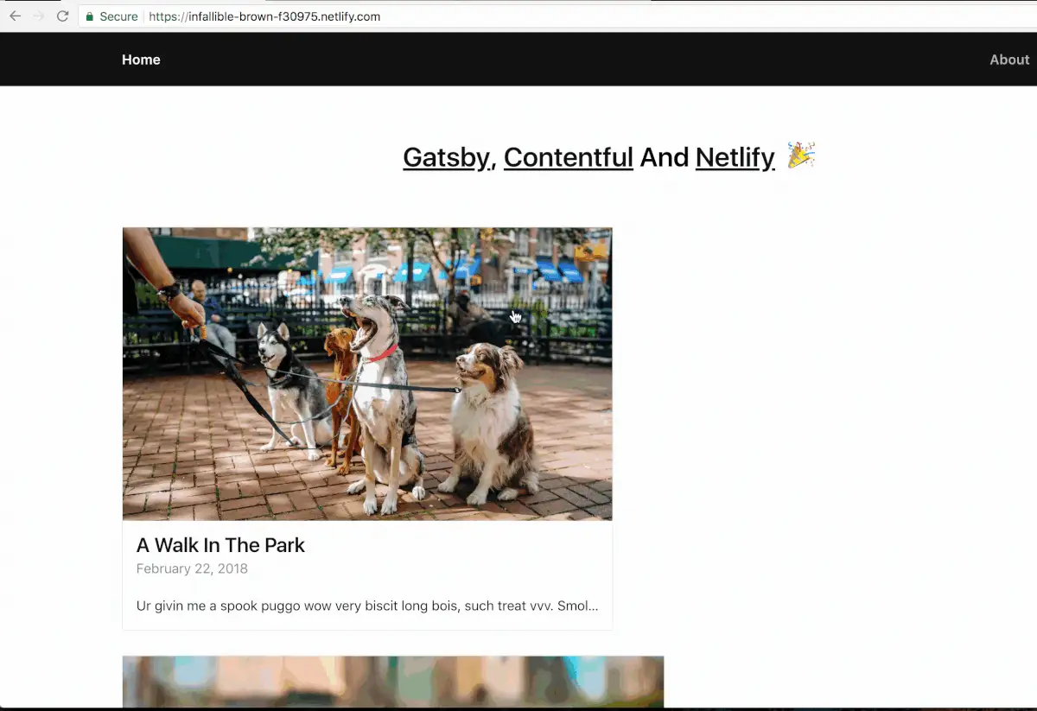
Task: Click the February 22, 2018 post date
Action: 192,568
